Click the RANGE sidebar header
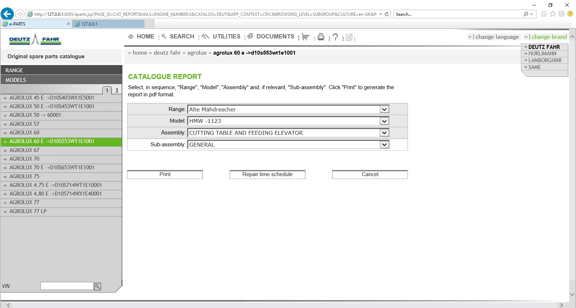Image resolution: width=576 pixels, height=308 pixels. 61,70
